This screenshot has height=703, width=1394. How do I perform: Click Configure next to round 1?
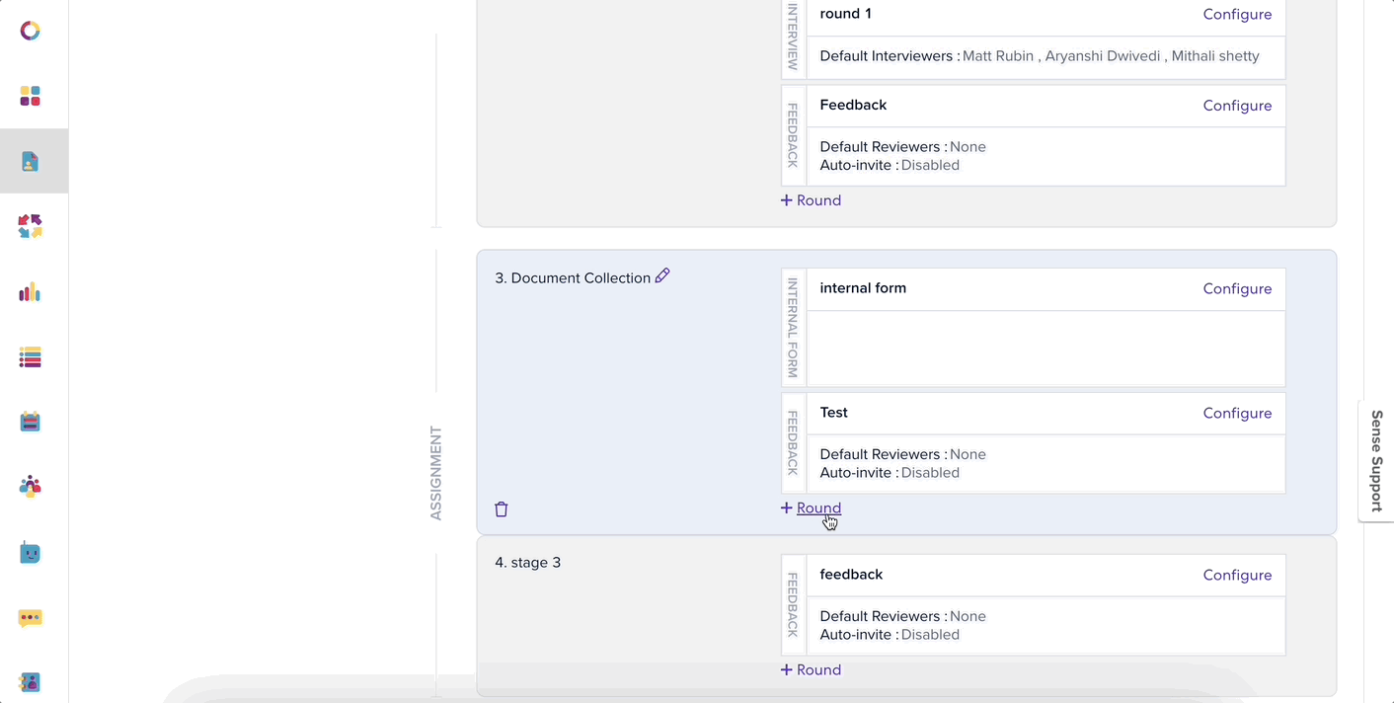pos(1237,14)
